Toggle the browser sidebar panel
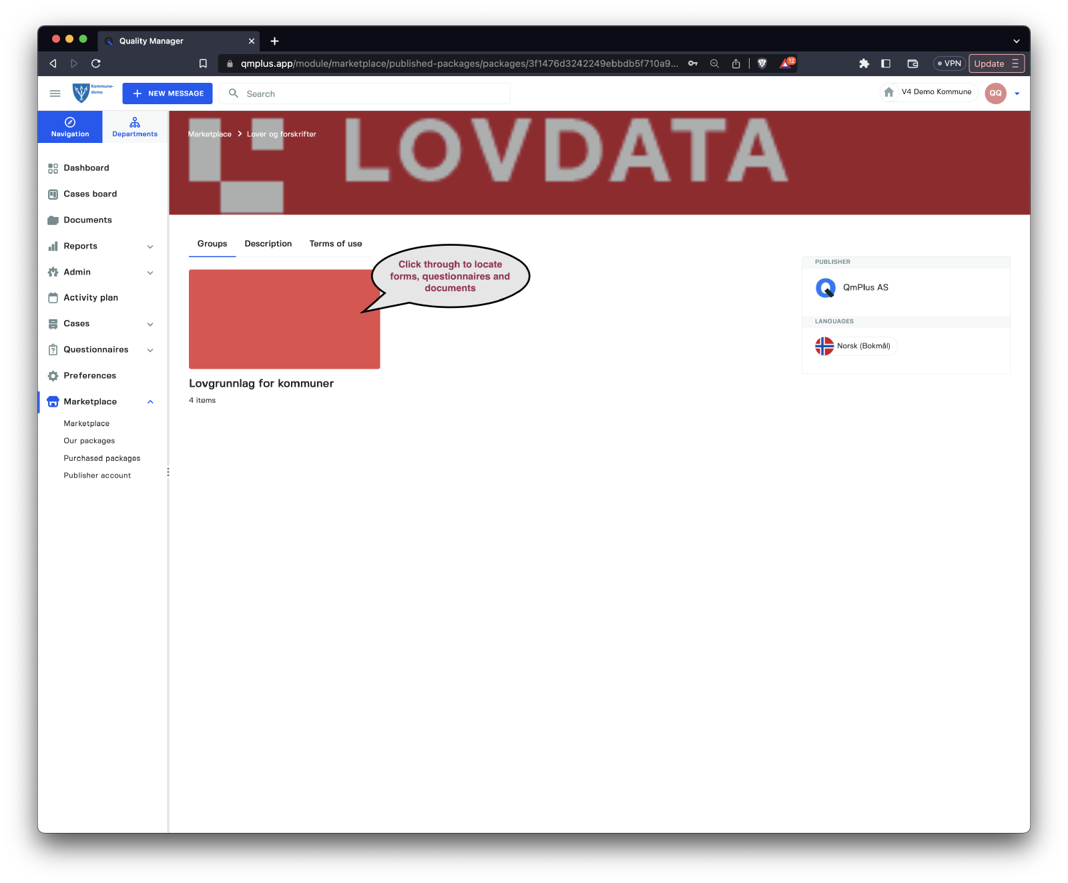 tap(886, 63)
